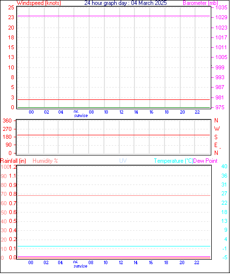Click the 40 degree temperature axis value
230x275 pixels.
point(225,166)
